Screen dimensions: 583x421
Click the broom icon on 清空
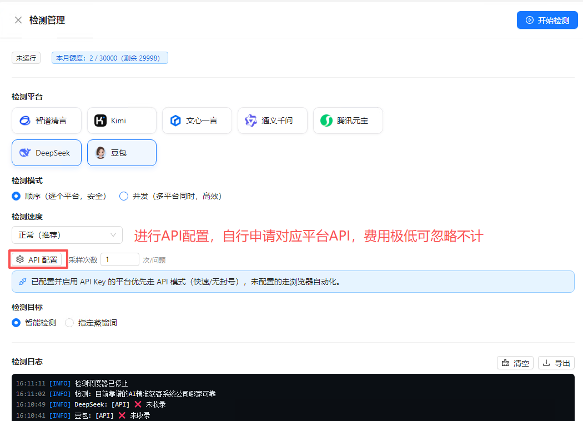[x=505, y=363]
